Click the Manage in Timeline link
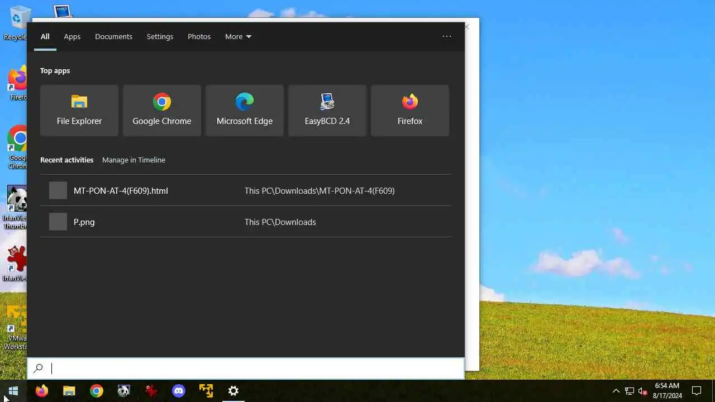Image resolution: width=715 pixels, height=402 pixels. pos(134,160)
